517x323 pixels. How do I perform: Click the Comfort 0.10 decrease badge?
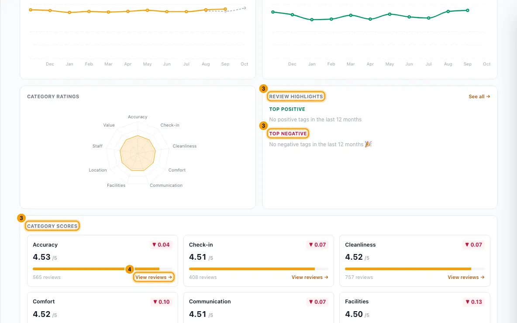[161, 302]
